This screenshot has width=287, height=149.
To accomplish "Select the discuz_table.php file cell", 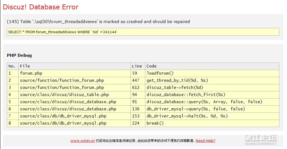I will 75,95.
